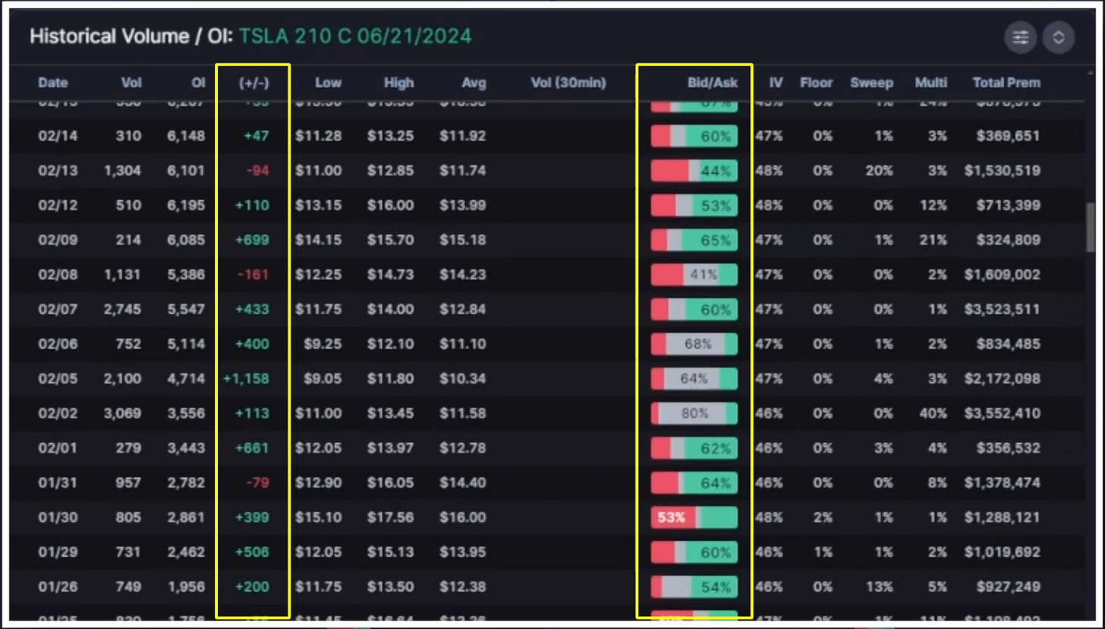
Task: Click the +1,158 OI change value
Action: [x=246, y=379]
